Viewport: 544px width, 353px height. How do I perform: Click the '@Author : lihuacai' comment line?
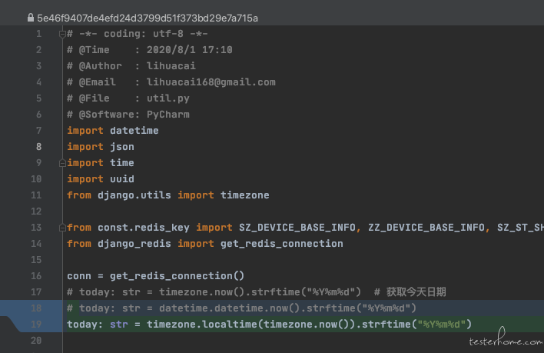[x=131, y=66]
